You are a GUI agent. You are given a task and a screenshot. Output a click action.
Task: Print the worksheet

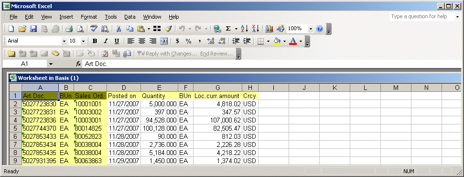point(69,29)
